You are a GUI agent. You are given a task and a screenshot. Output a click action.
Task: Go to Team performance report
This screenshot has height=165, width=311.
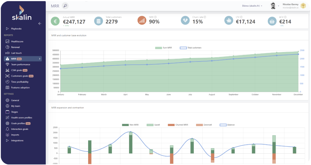[x=20, y=65]
